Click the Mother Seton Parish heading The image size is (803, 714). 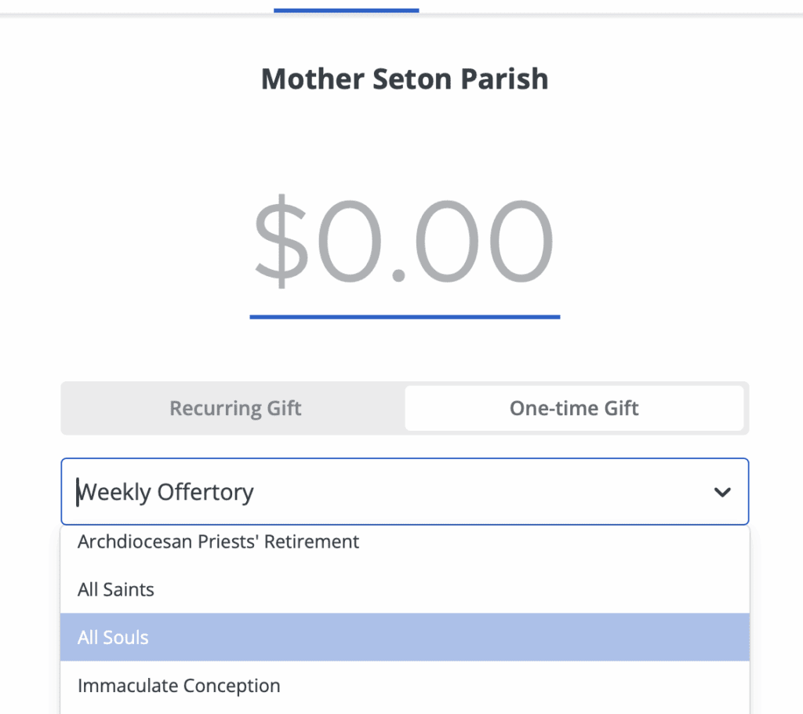pos(404,79)
